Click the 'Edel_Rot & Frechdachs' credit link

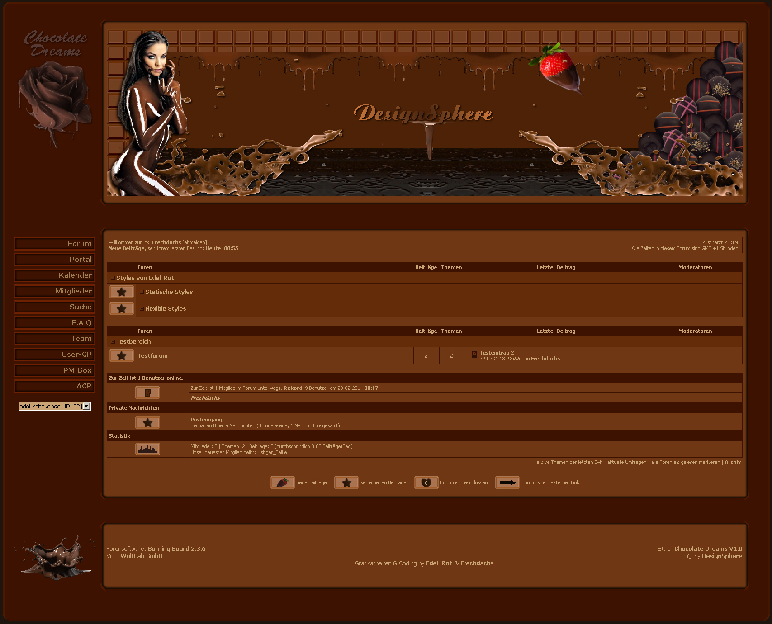pos(459,563)
